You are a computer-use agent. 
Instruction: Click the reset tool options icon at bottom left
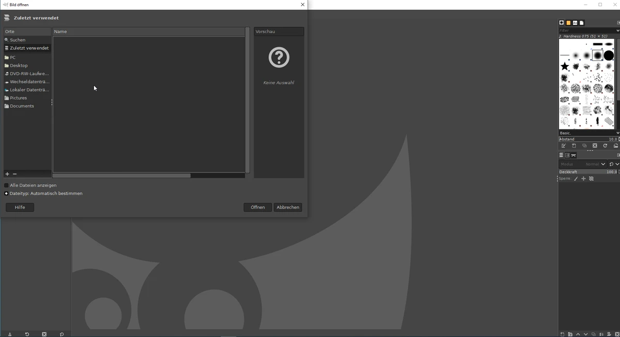click(61, 334)
